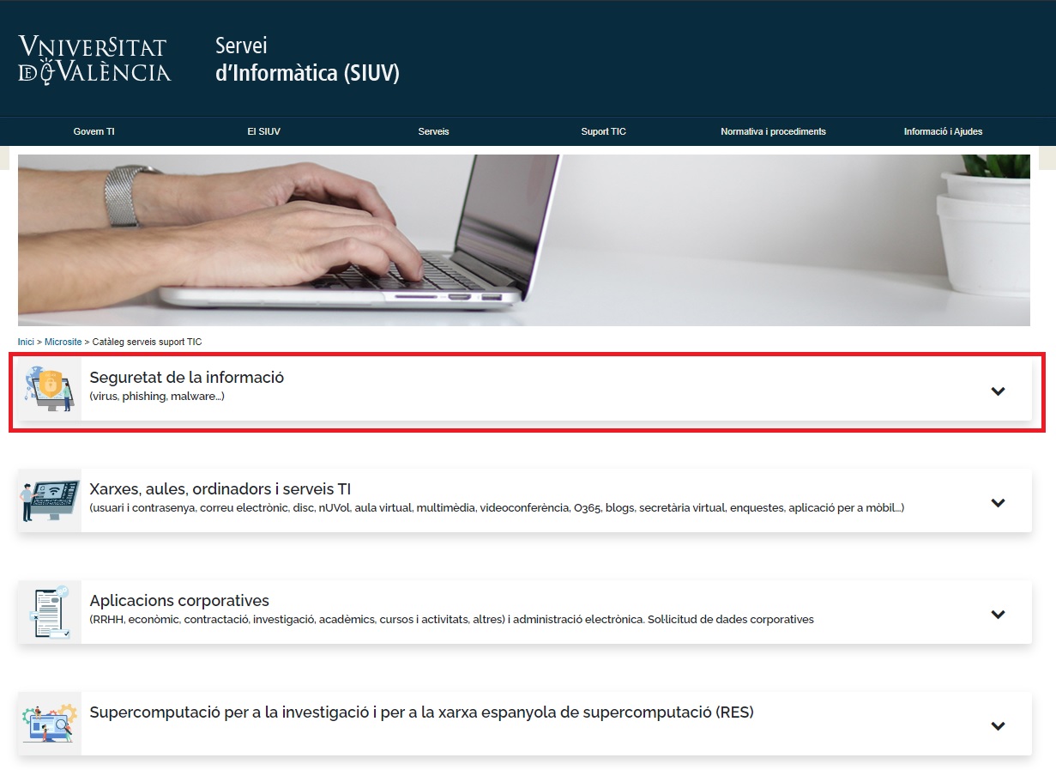Click the Supercomputació section icon
The height and width of the screenshot is (770, 1056).
coord(50,724)
